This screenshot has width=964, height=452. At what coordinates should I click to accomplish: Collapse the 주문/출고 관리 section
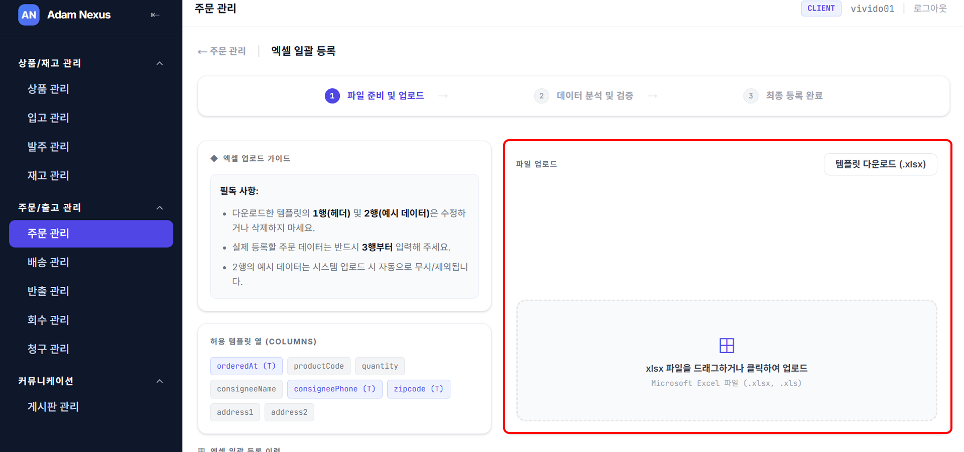point(160,208)
